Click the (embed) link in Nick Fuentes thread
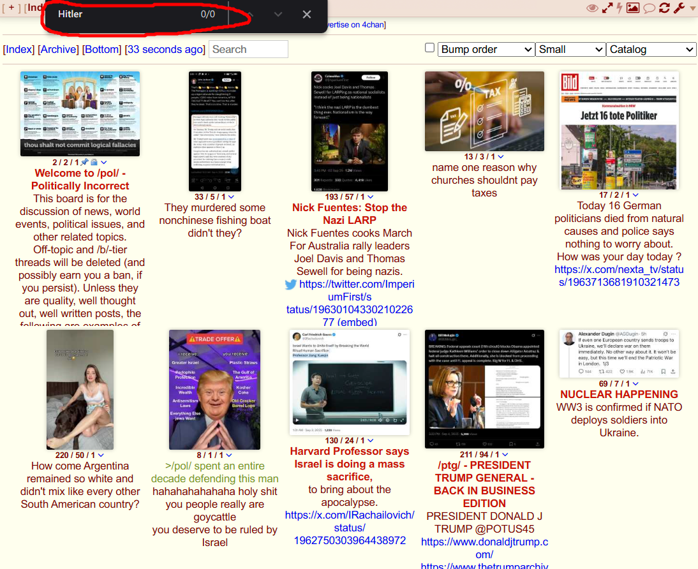Viewport: 698px width, 569px height. click(357, 322)
